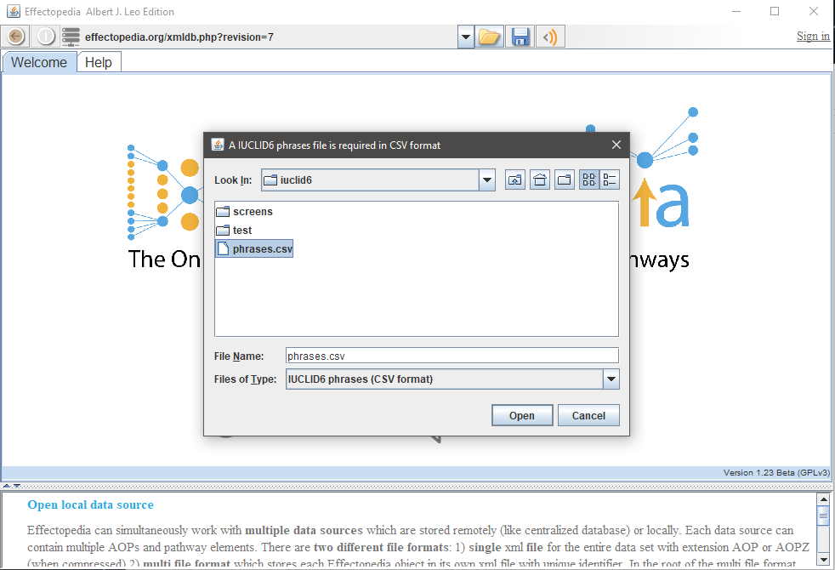
Task: Switch to the Welcome tab
Action: tap(39, 62)
